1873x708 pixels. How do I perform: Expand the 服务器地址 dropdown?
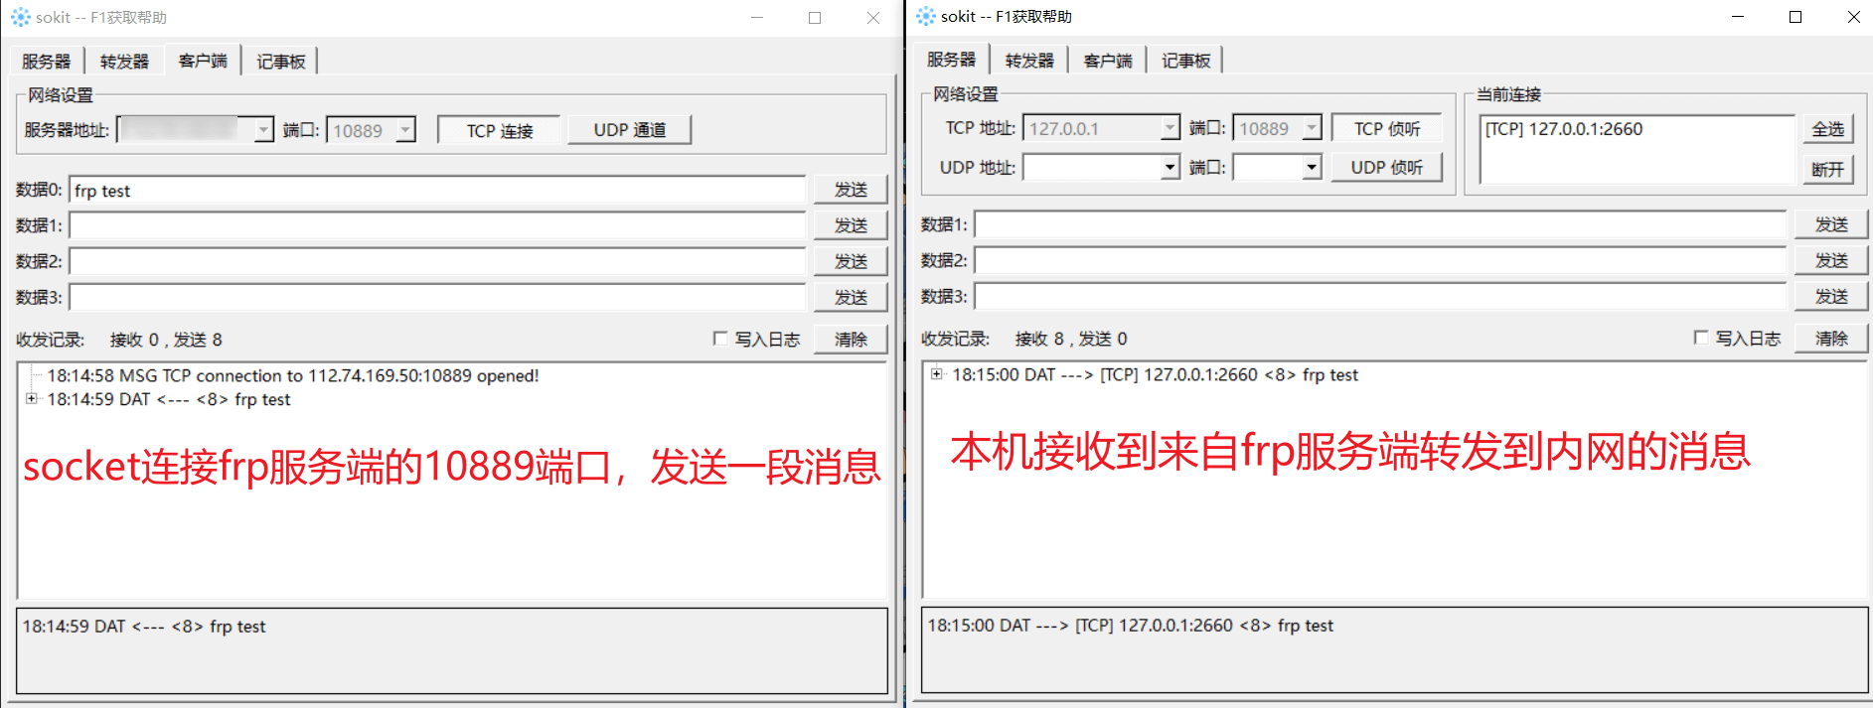[x=263, y=130]
